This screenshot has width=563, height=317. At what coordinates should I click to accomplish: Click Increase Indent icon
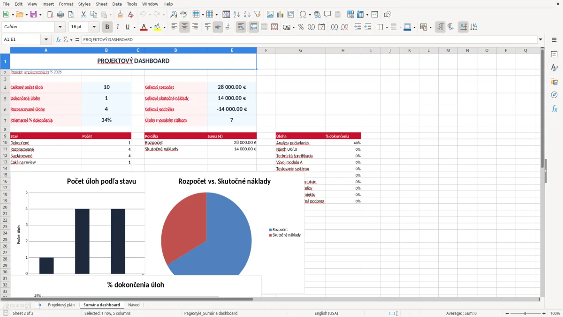click(x=358, y=27)
